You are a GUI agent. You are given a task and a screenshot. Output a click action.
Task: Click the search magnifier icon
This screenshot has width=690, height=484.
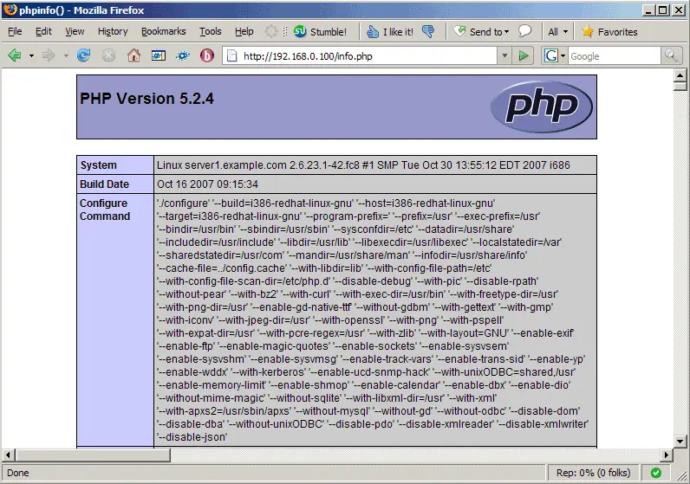671,55
